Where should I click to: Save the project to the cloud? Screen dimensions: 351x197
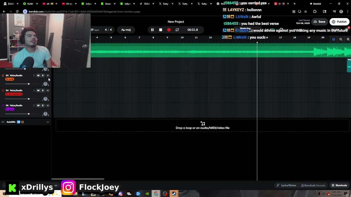coord(319,22)
